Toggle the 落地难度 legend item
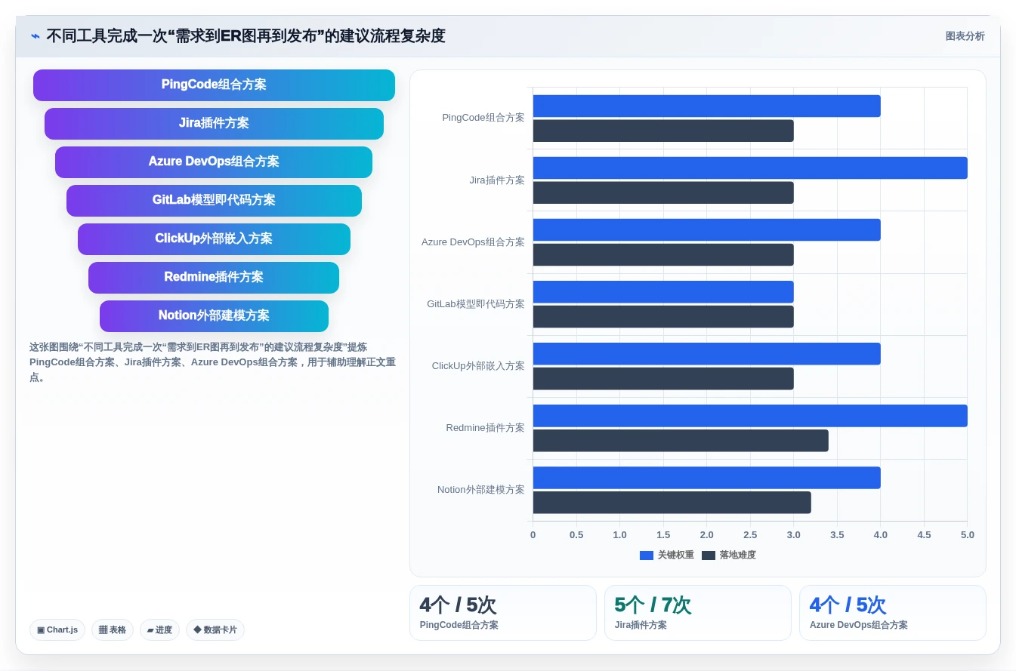 (729, 555)
